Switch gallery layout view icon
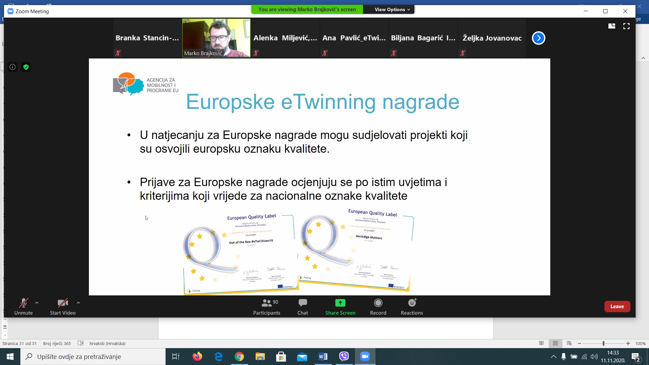This screenshot has height=365, width=649. [x=612, y=26]
